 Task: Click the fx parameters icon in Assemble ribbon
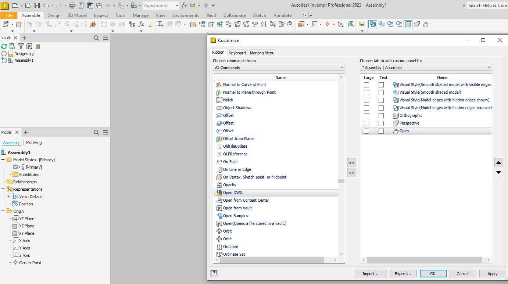(x=141, y=24)
